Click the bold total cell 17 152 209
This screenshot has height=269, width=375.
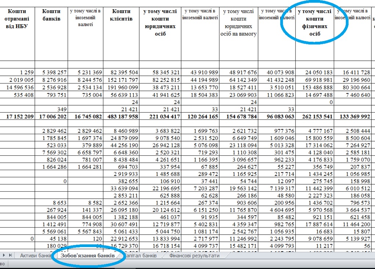(x=17, y=117)
